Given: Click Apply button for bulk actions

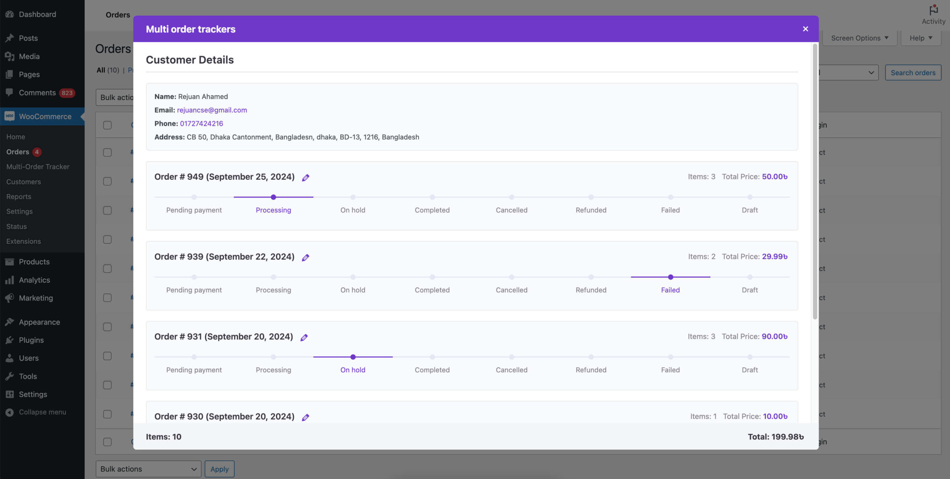Looking at the screenshot, I should pyautogui.click(x=219, y=469).
